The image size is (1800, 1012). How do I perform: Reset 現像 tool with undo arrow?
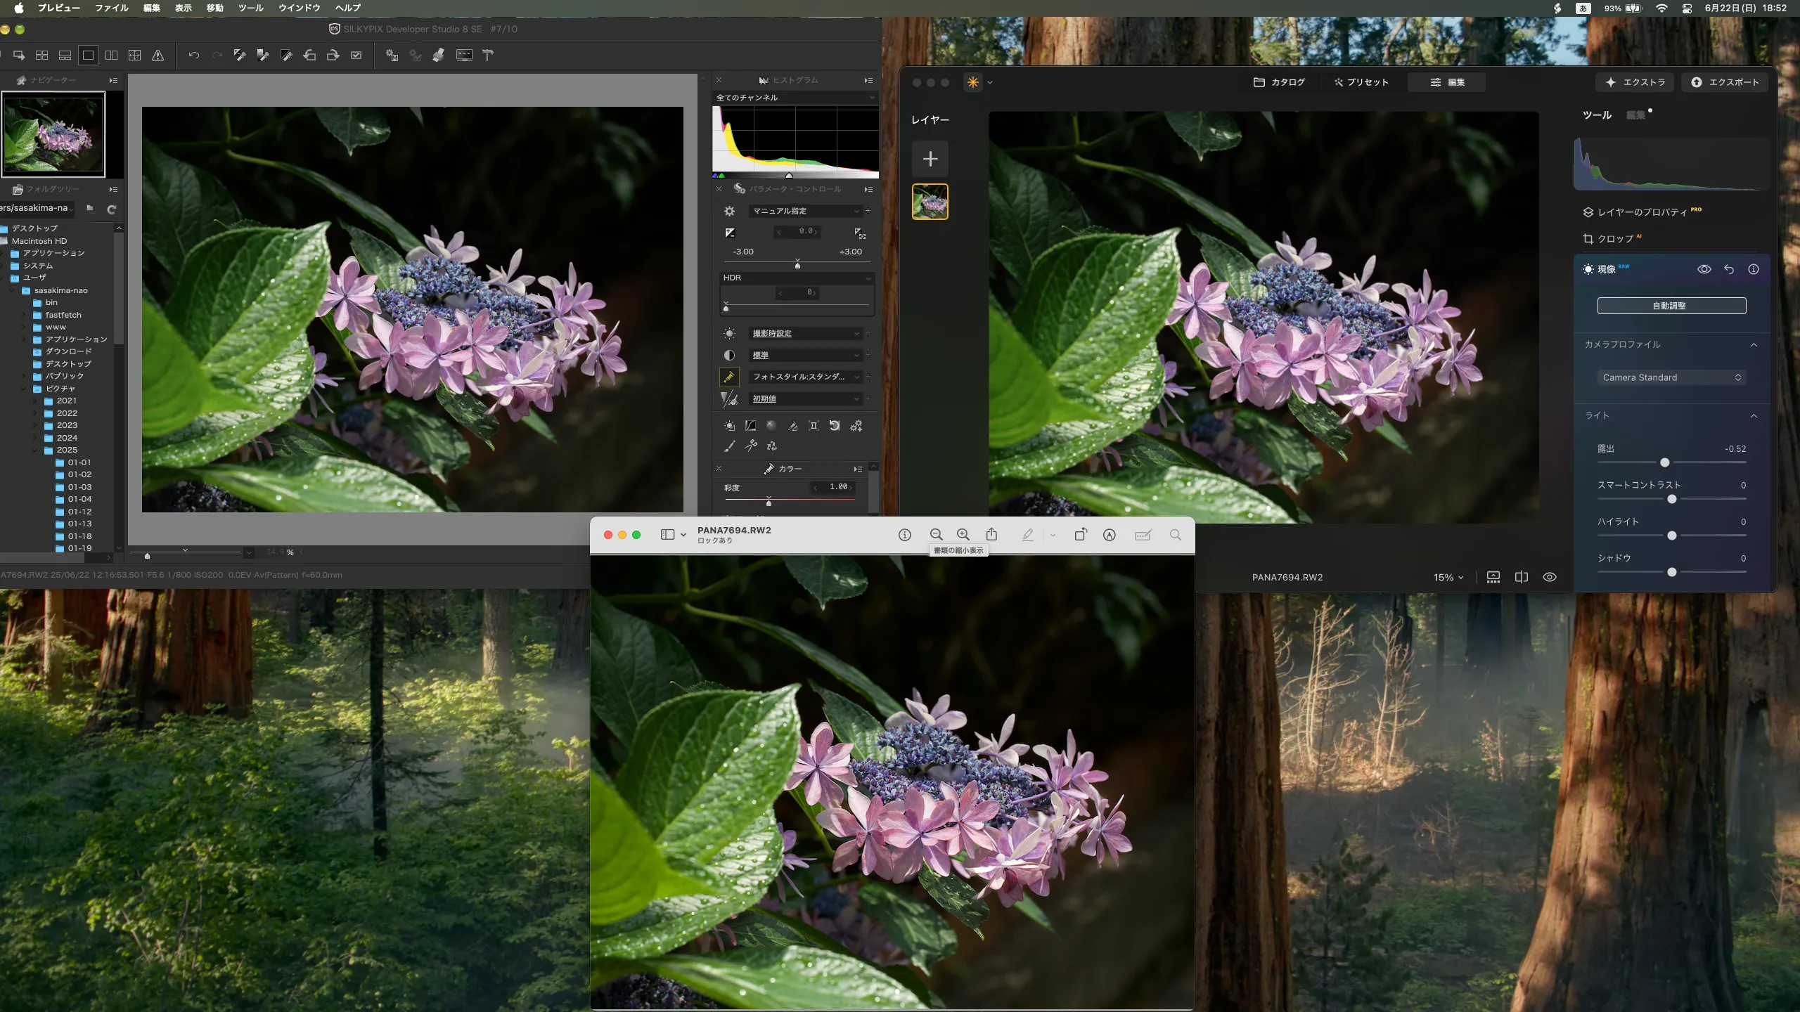coord(1729,269)
